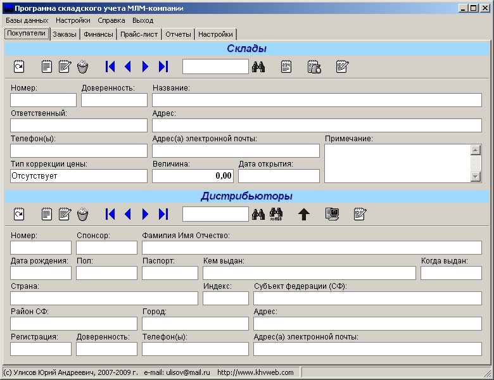This screenshot has height=380, width=494.
Task: Click new record icon in Дистрибьюторы toolbar
Action: point(47,214)
